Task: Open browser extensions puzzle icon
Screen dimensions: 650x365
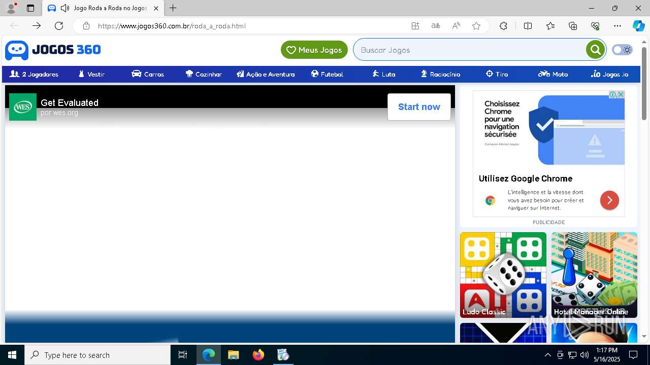Action: coord(503,26)
